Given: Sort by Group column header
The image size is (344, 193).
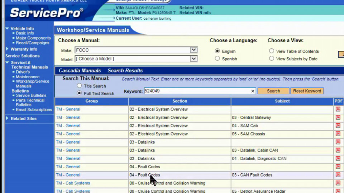Looking at the screenshot, I should pos(91,101).
